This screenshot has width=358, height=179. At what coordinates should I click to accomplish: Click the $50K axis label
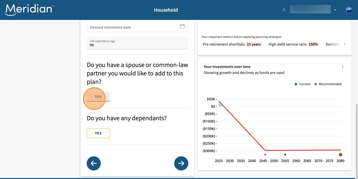(211, 99)
